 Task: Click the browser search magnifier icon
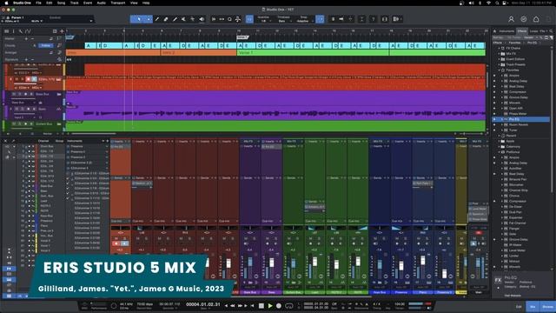coord(551,31)
